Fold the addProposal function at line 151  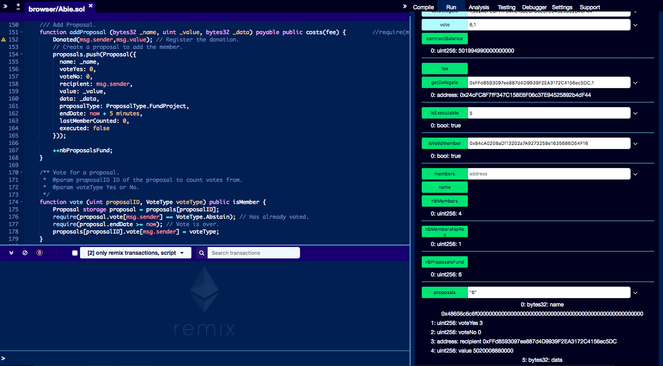point(22,32)
